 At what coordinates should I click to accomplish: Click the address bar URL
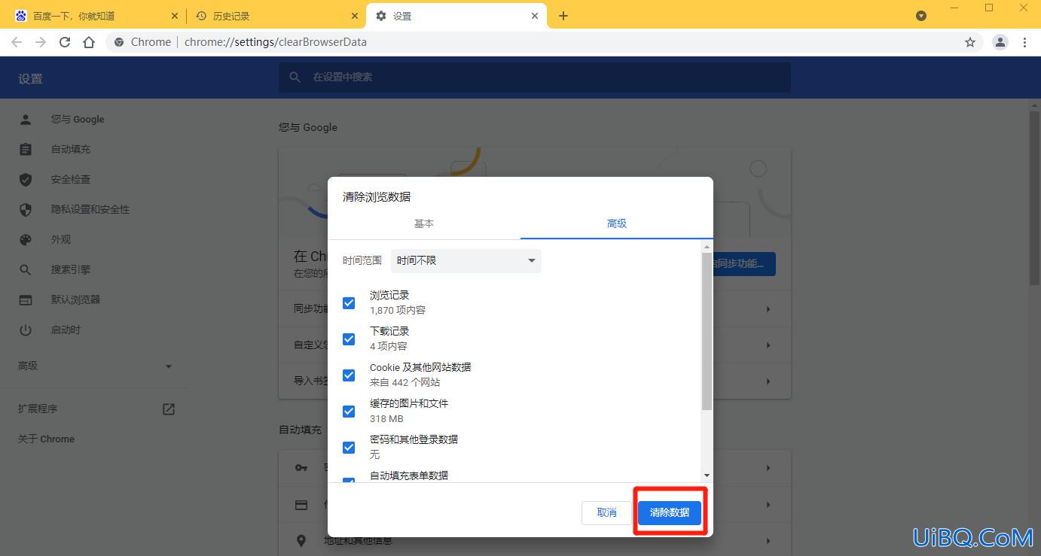(276, 42)
